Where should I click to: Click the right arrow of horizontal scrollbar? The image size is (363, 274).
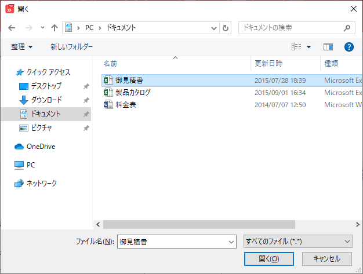coord(358,225)
